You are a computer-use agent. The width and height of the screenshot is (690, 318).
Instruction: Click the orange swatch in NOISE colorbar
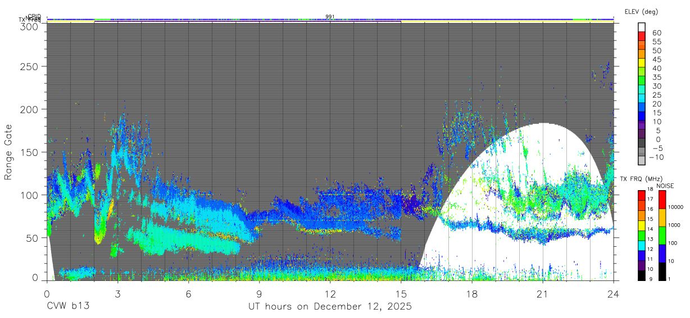(662, 218)
